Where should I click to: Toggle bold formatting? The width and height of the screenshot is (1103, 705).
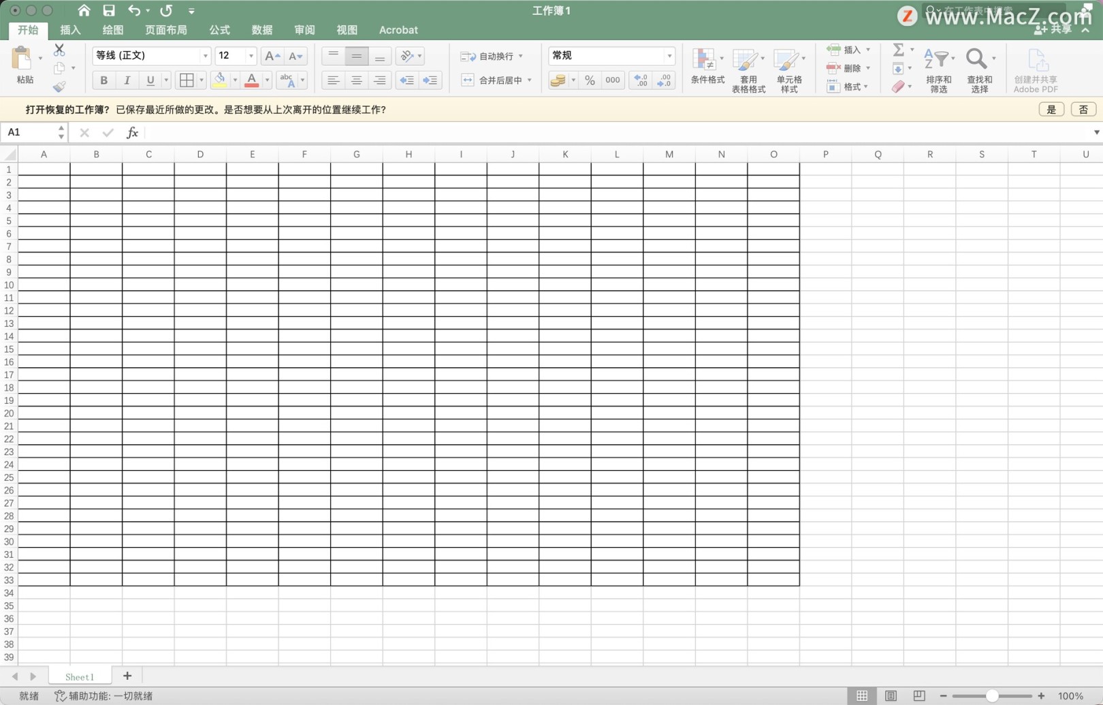click(103, 80)
